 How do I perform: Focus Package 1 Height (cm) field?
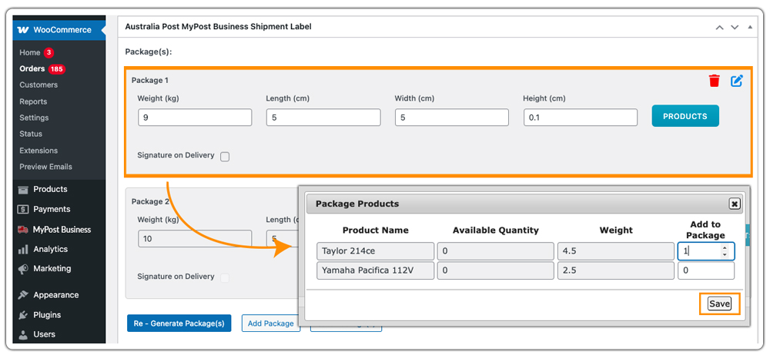[x=581, y=118]
